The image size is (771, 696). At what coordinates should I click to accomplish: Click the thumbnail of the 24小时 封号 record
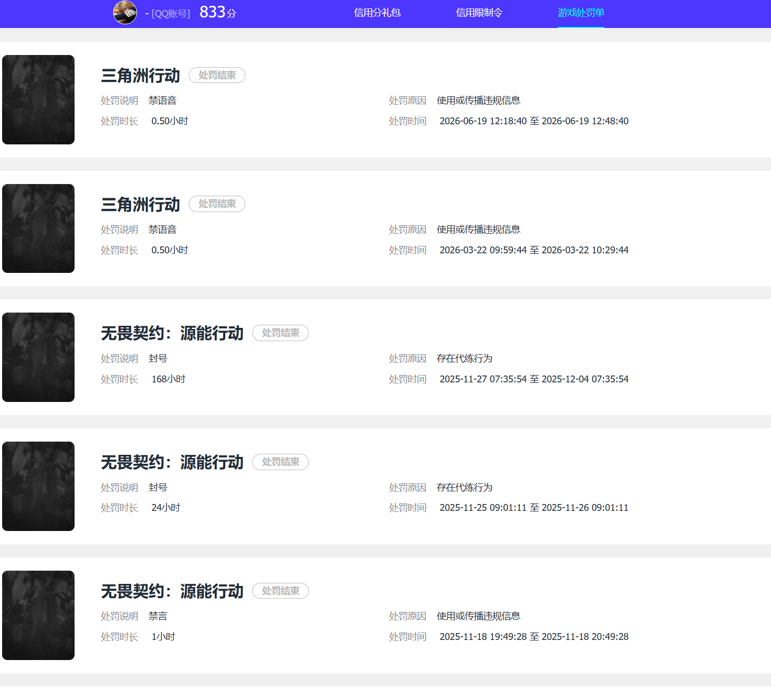point(38,486)
